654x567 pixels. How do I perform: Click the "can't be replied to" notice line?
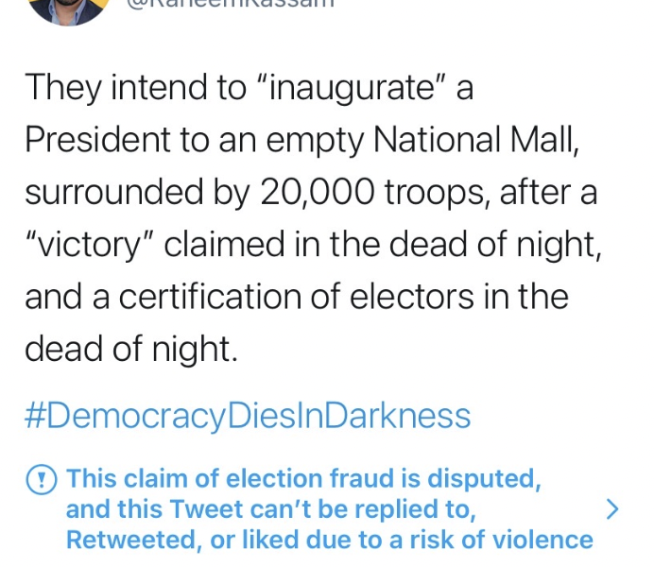pyautogui.click(x=268, y=509)
